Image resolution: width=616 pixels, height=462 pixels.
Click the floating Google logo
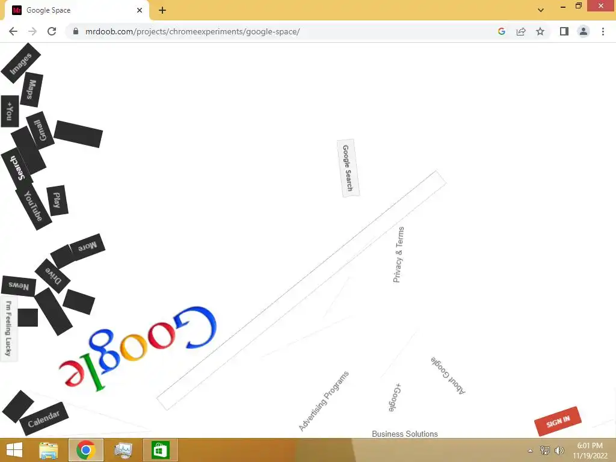click(138, 348)
